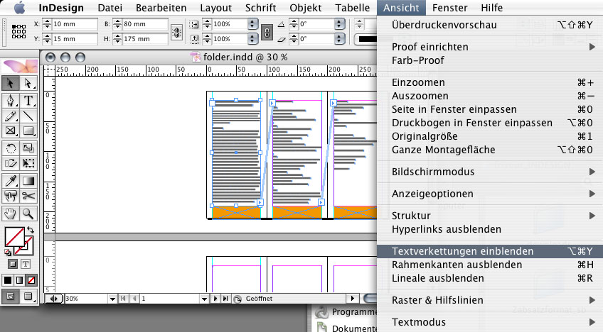The image size is (603, 332).
Task: Click the Line tool
Action: click(28, 116)
